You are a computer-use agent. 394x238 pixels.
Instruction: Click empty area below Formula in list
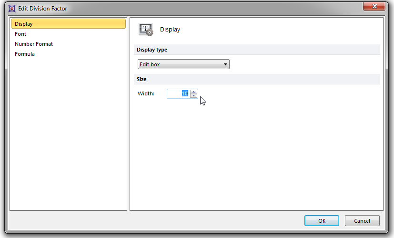[x=68, y=134]
